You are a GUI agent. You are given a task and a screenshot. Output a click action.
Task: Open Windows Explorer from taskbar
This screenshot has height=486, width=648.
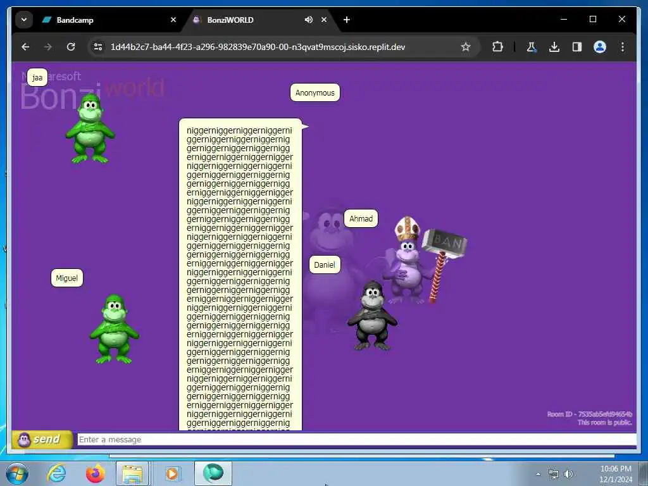click(132, 473)
